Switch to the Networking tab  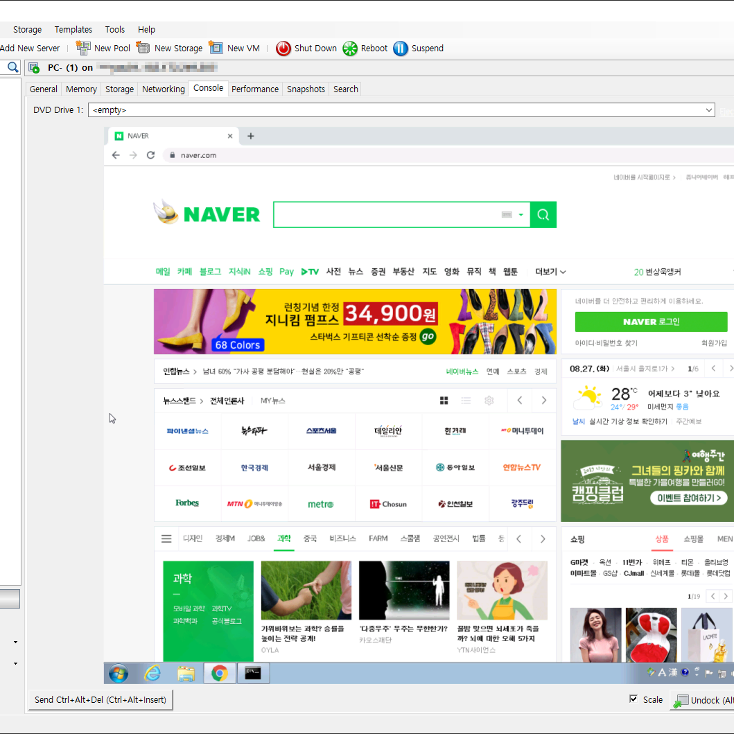(164, 89)
